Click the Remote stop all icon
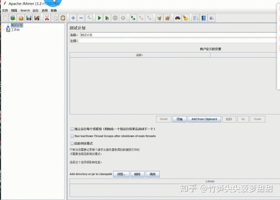Viewport: 280px width, 200px height. (x=141, y=18)
